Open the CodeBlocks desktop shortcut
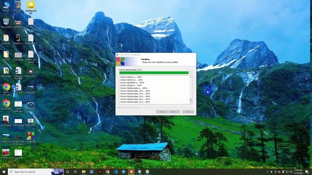The height and width of the screenshot is (175, 312). (31, 137)
